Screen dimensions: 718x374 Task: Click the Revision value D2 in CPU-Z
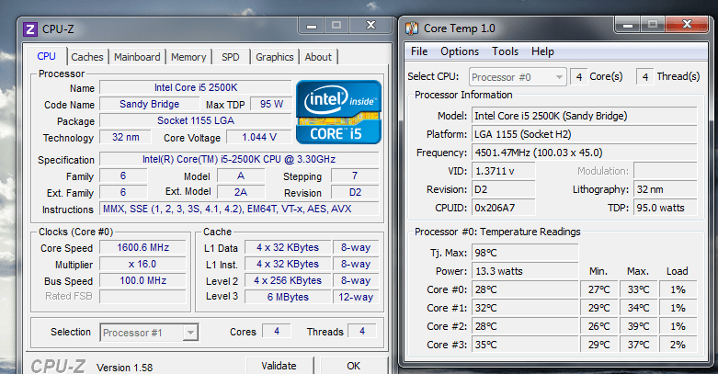click(x=355, y=192)
